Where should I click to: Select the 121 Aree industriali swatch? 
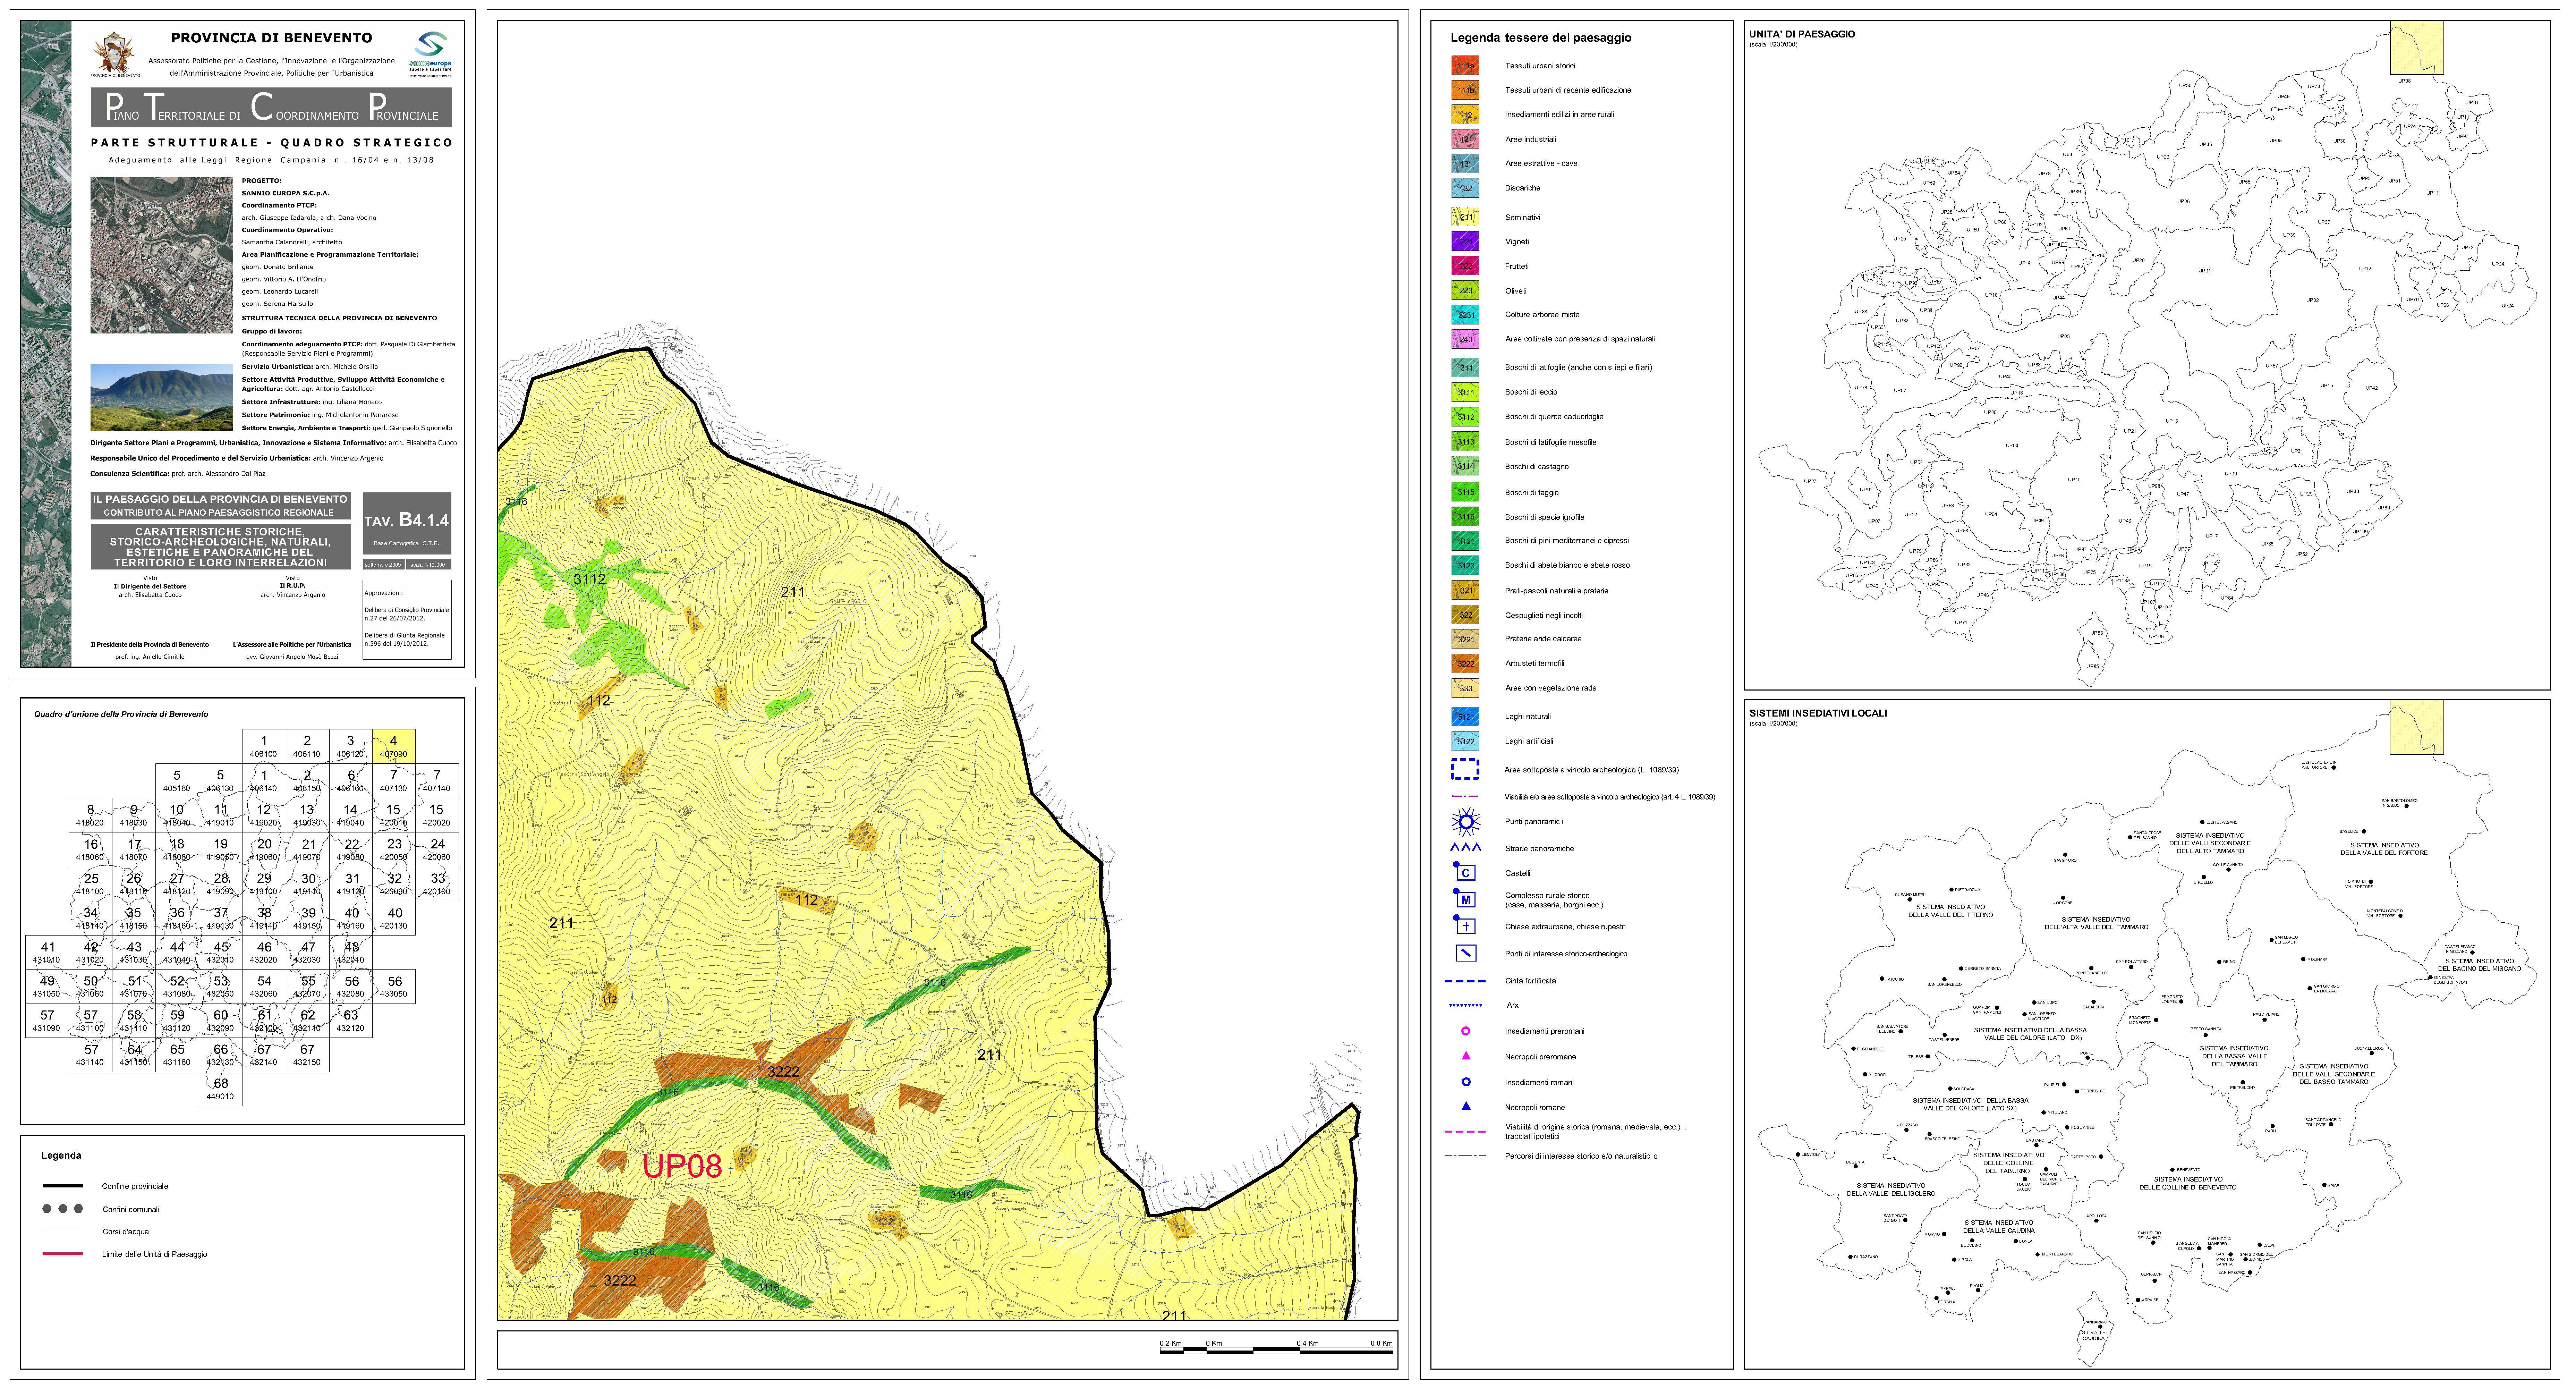1465,139
